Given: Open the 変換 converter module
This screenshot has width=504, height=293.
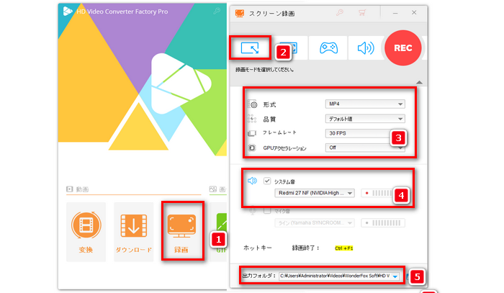Looking at the screenshot, I should click(86, 232).
